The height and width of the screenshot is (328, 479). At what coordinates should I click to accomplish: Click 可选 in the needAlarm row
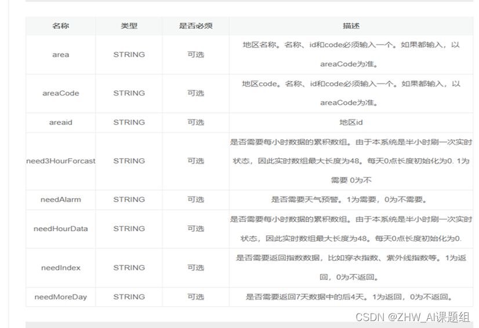click(x=196, y=200)
